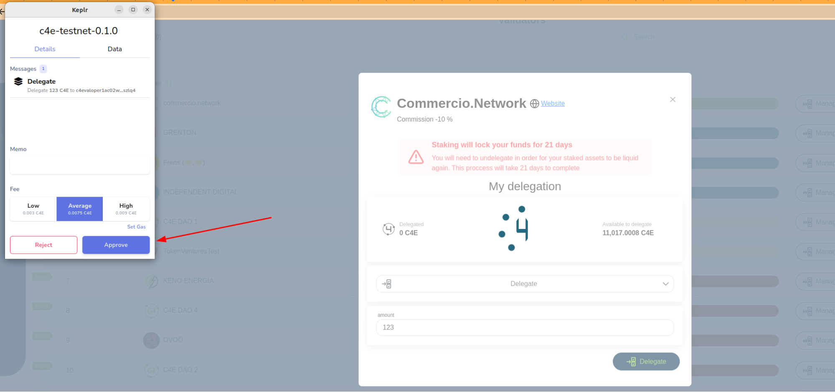Click the Delegate message stack icon
The image size is (835, 392).
click(18, 81)
